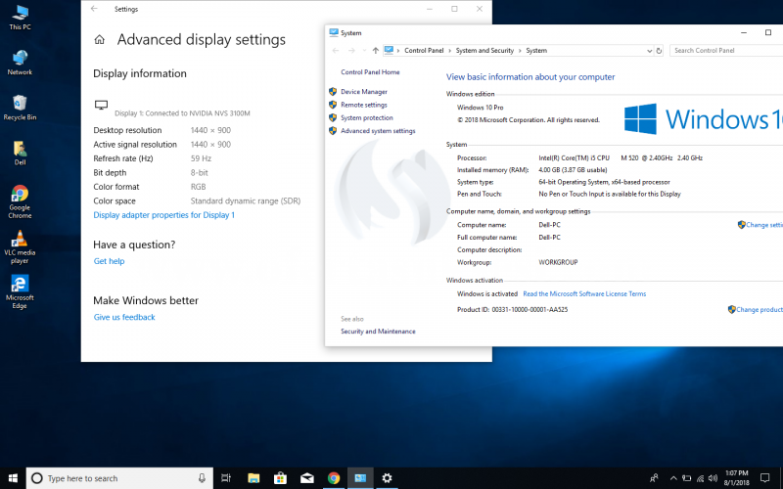Show hidden system tray icons
Viewport: 783px width, 489px height.
(x=673, y=478)
